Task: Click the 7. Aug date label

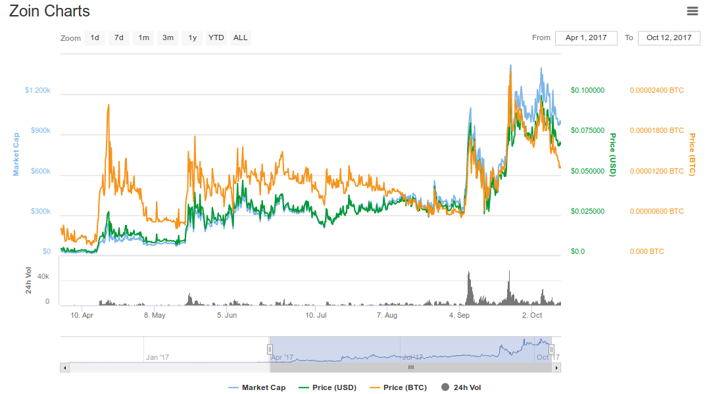Action: coord(387,315)
